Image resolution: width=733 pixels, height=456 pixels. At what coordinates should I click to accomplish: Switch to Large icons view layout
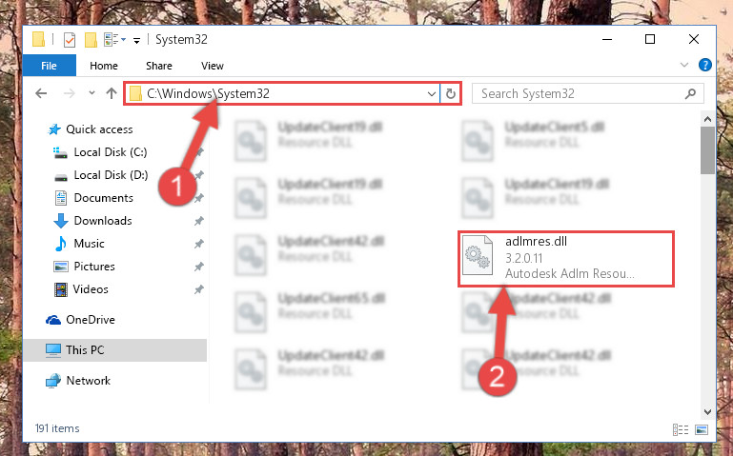[x=702, y=429]
